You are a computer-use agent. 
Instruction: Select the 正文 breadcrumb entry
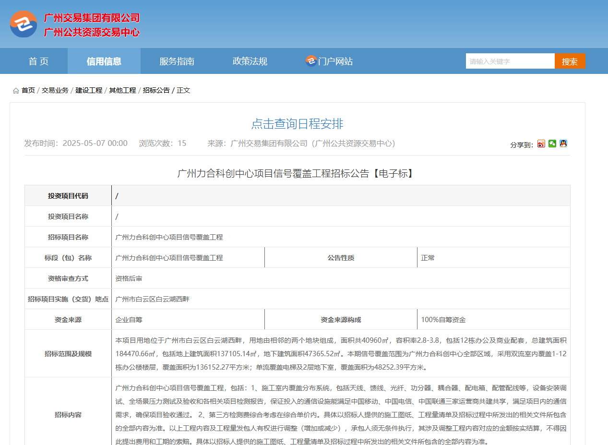183,90
